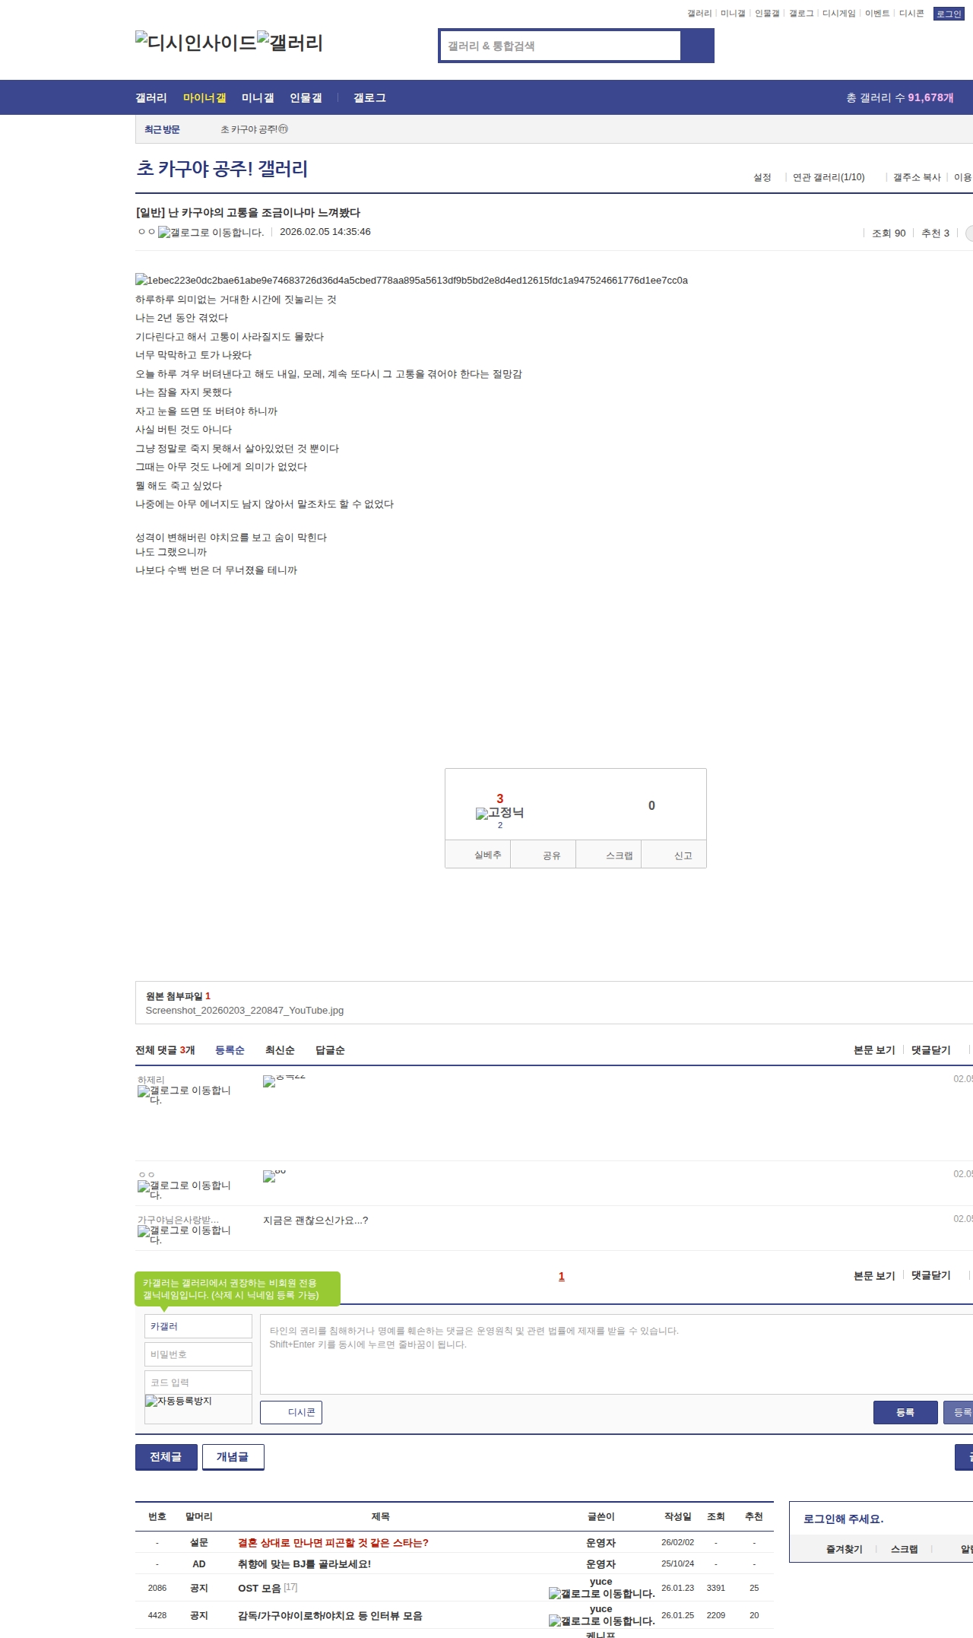Image resolution: width=973 pixels, height=1638 pixels.
Task: Click the blue search button beside search box
Action: [698, 46]
